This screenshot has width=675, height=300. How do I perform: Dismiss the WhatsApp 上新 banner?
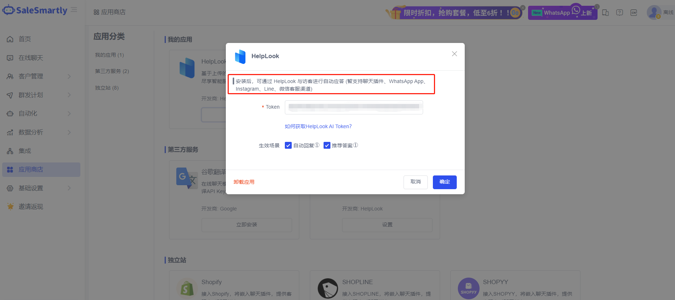point(597,6)
